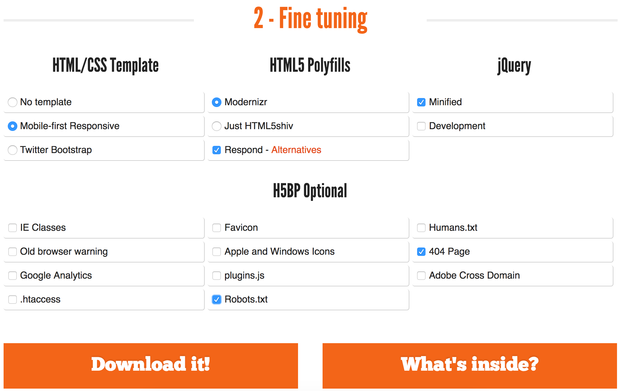Enable the Development jQuery option

[x=421, y=125]
